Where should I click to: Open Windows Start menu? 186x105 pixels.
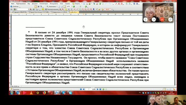tap(12, 93)
